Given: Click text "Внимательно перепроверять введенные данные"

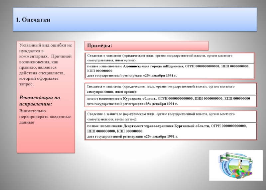Looking at the screenshot, I should click(45, 117).
